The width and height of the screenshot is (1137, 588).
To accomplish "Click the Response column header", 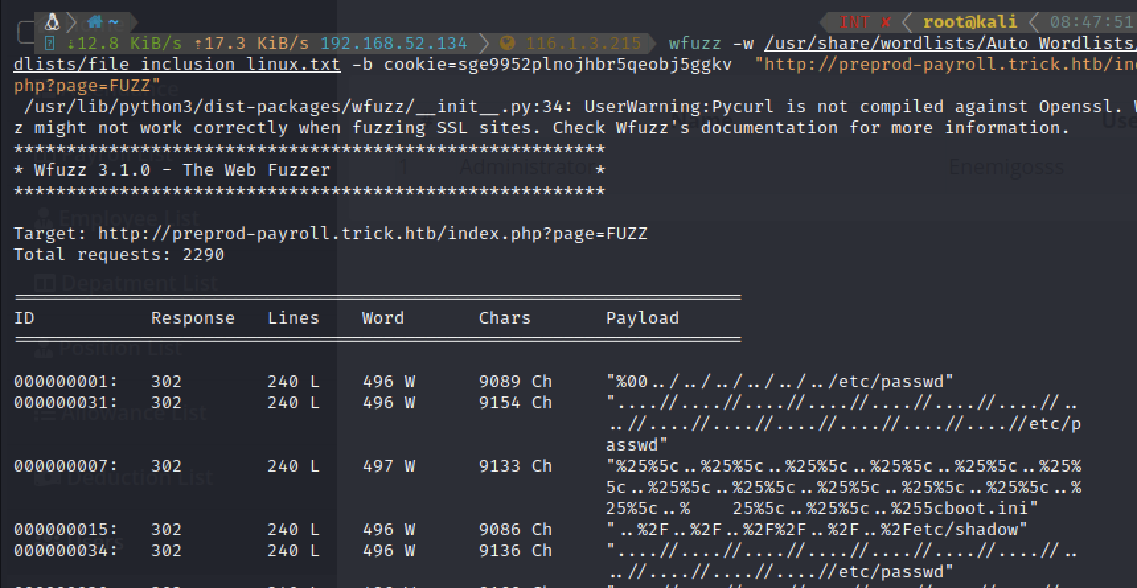I will pos(193,318).
